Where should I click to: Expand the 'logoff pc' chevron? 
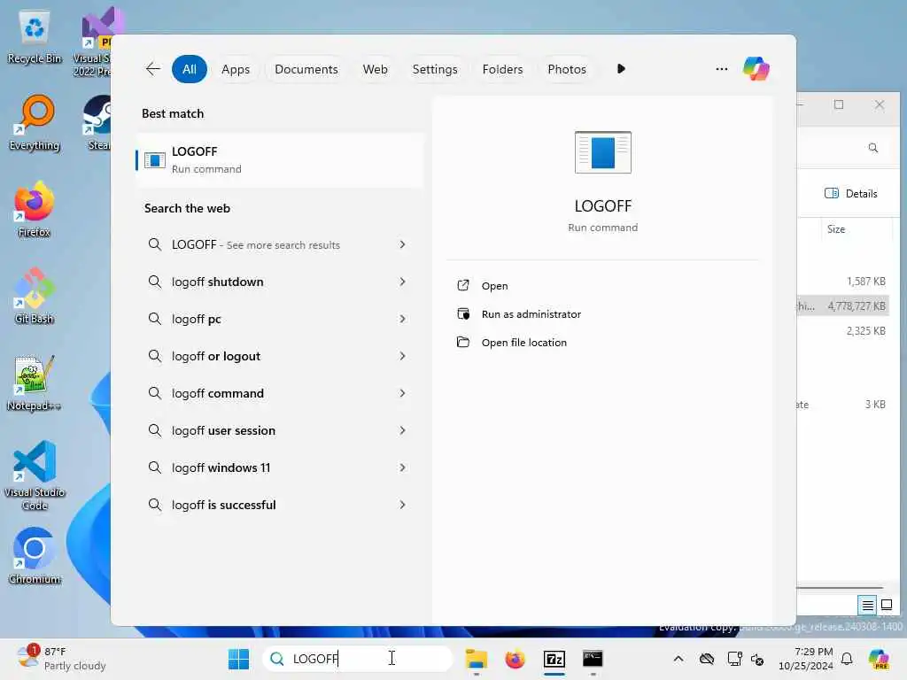click(x=402, y=319)
